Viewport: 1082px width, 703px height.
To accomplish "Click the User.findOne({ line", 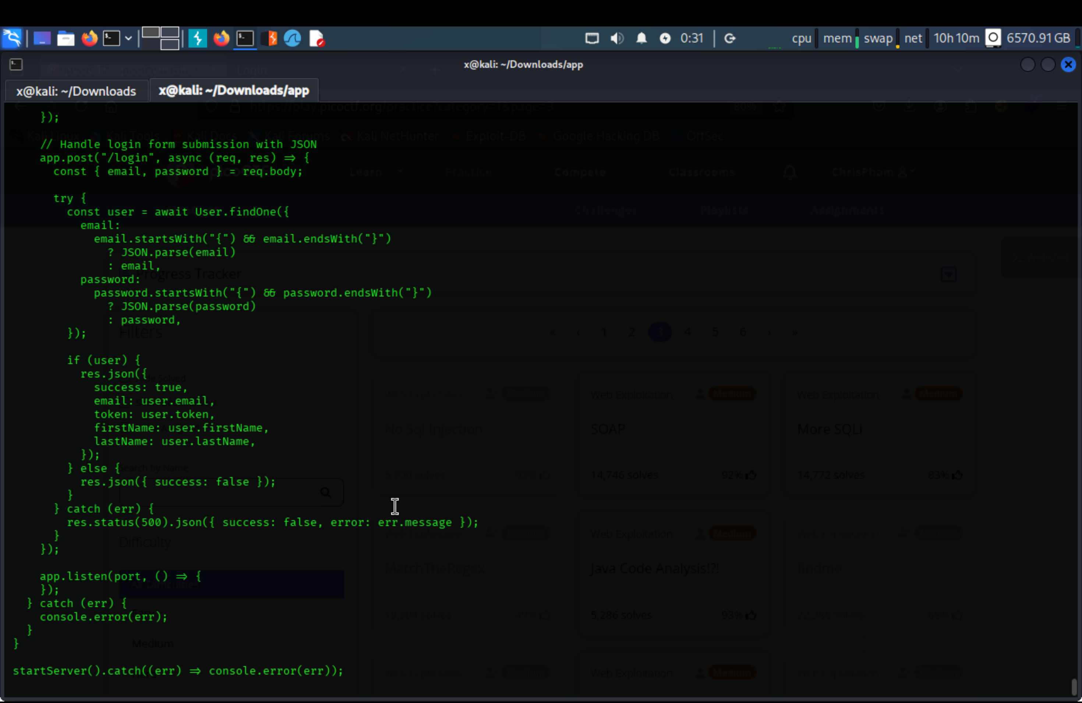I will click(178, 212).
